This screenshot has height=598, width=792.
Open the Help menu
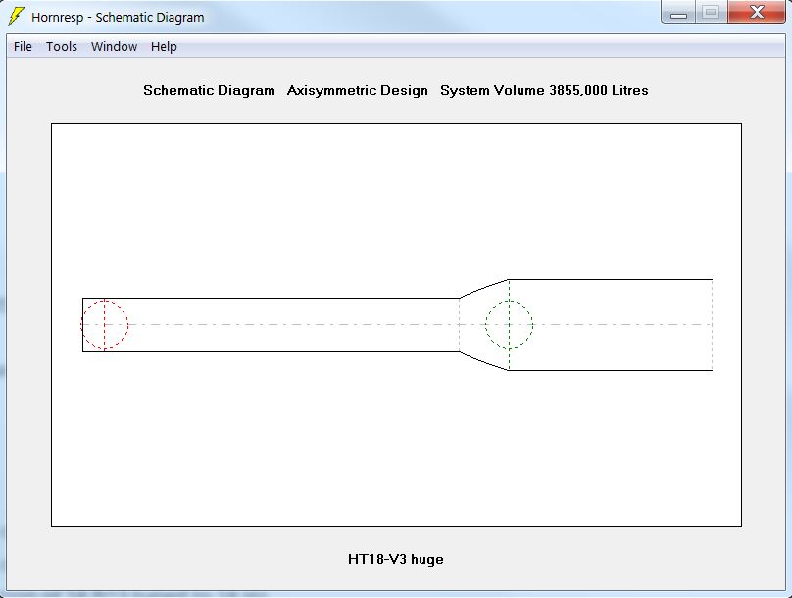pos(164,46)
